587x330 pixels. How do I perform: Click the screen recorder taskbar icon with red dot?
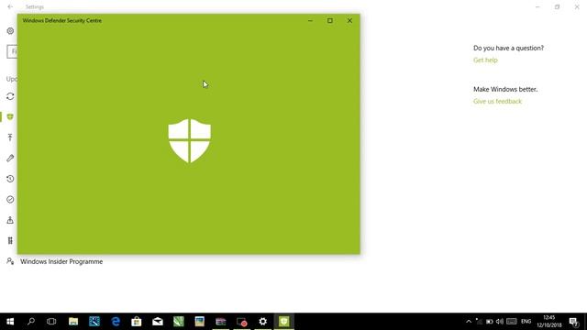(x=242, y=322)
